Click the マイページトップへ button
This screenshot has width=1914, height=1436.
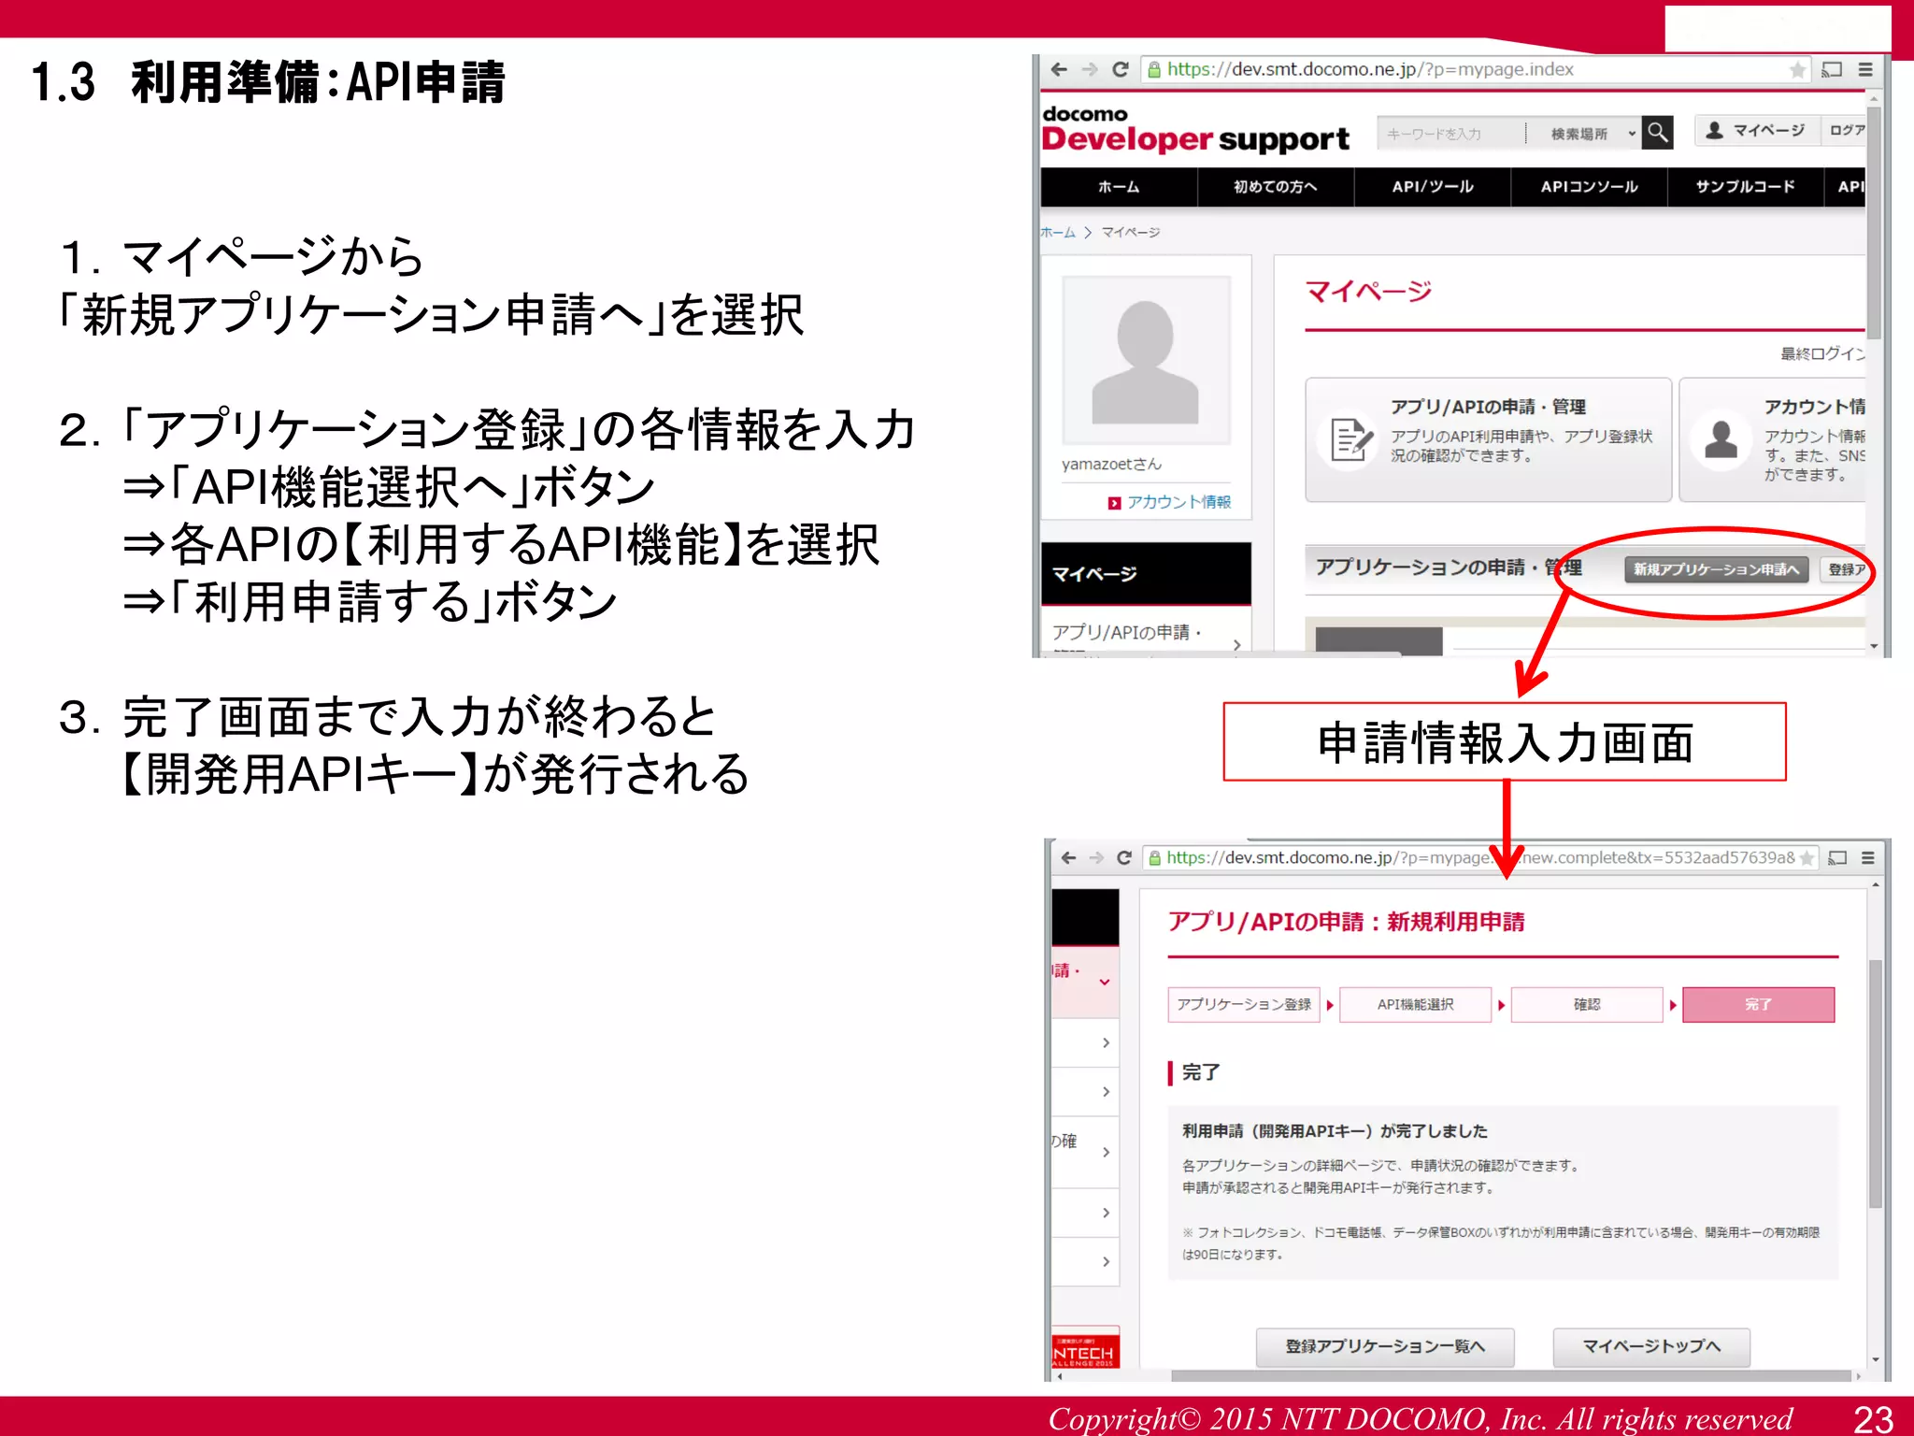1651,1346
